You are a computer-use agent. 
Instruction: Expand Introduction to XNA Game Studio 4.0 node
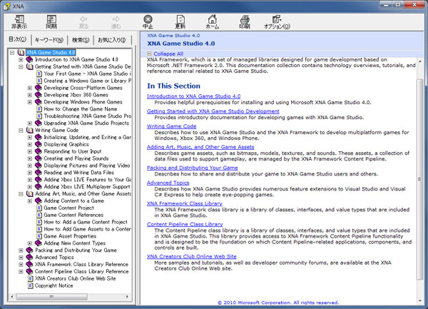[x=21, y=59]
